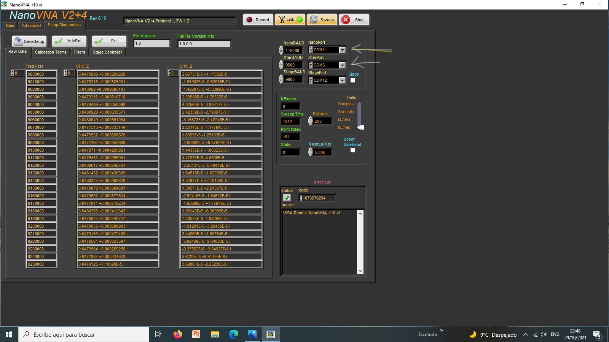Click the Point Index 161 indicator

(x=291, y=137)
